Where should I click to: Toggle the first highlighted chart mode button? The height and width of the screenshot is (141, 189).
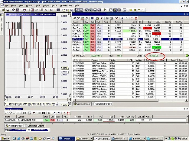pos(77,10)
